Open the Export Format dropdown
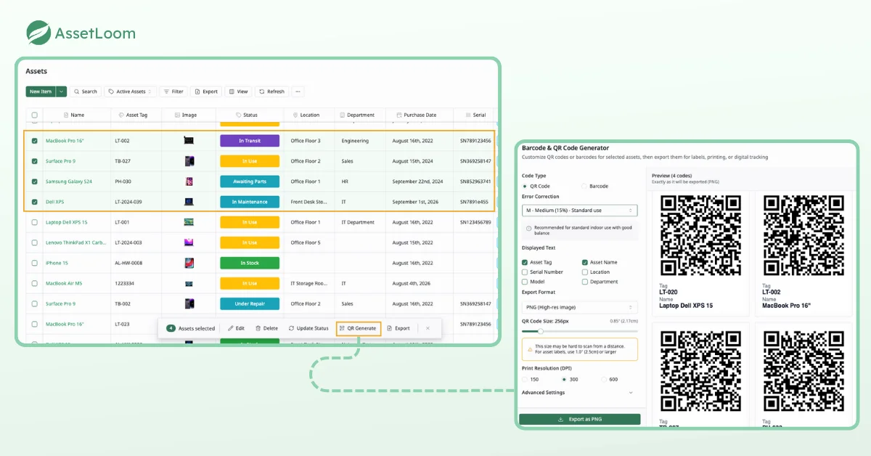This screenshot has height=456, width=871. 579,307
